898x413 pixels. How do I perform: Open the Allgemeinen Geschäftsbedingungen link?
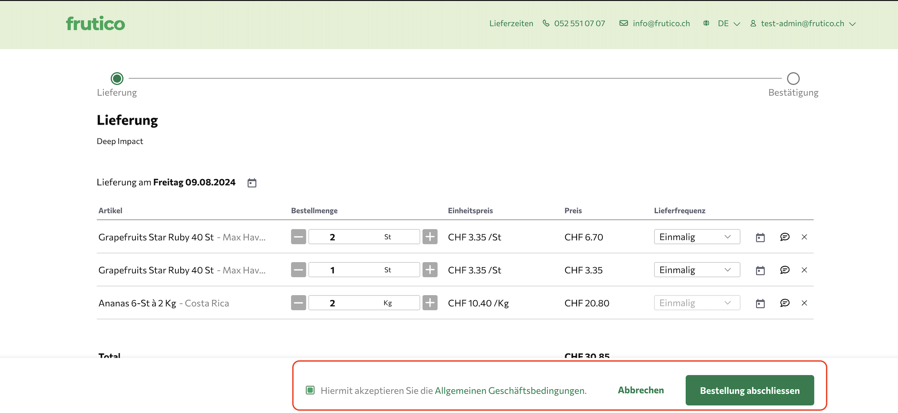click(x=510, y=391)
